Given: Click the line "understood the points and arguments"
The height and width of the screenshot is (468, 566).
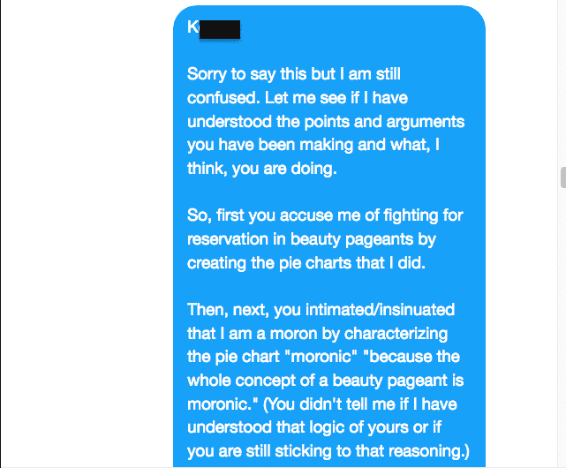Looking at the screenshot, I should click(x=326, y=122).
